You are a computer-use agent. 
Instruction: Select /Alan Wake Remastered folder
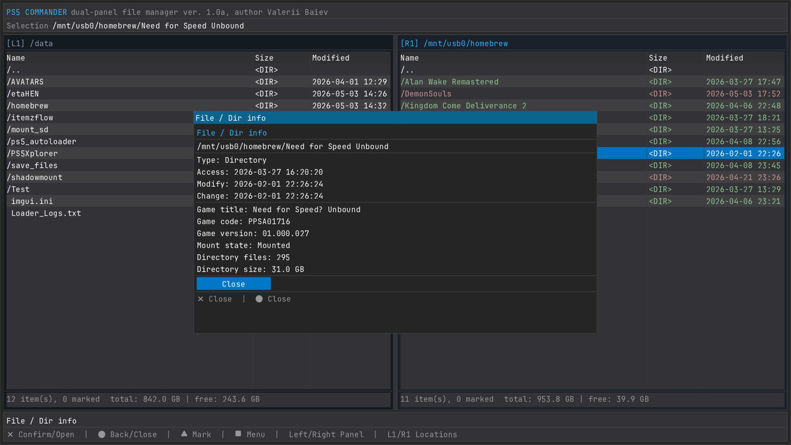click(592, 82)
